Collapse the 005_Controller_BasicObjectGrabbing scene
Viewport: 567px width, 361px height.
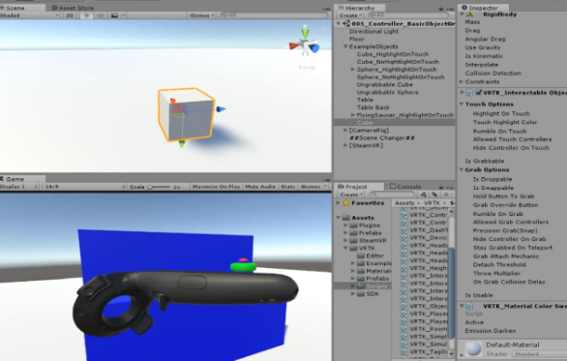pos(339,24)
